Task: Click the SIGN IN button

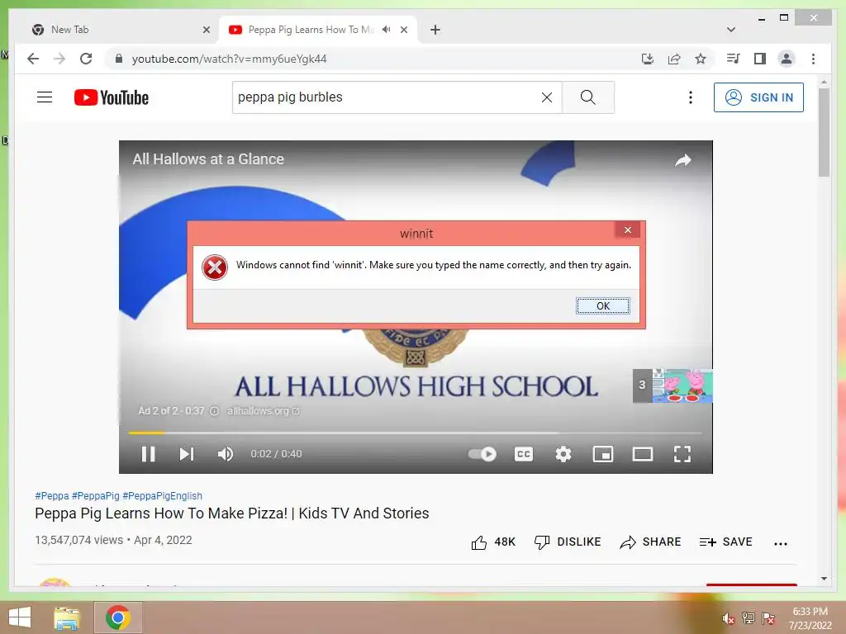Action: (x=758, y=97)
